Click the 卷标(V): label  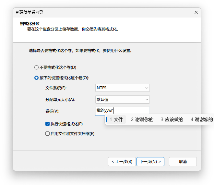pos(53,111)
